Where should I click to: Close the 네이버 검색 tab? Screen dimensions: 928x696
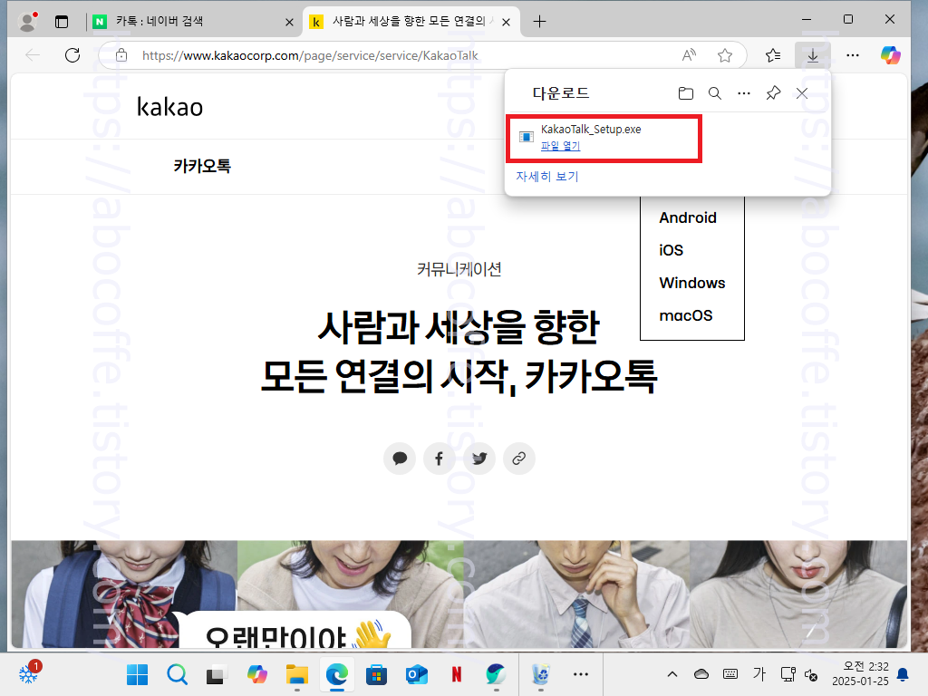coord(289,23)
